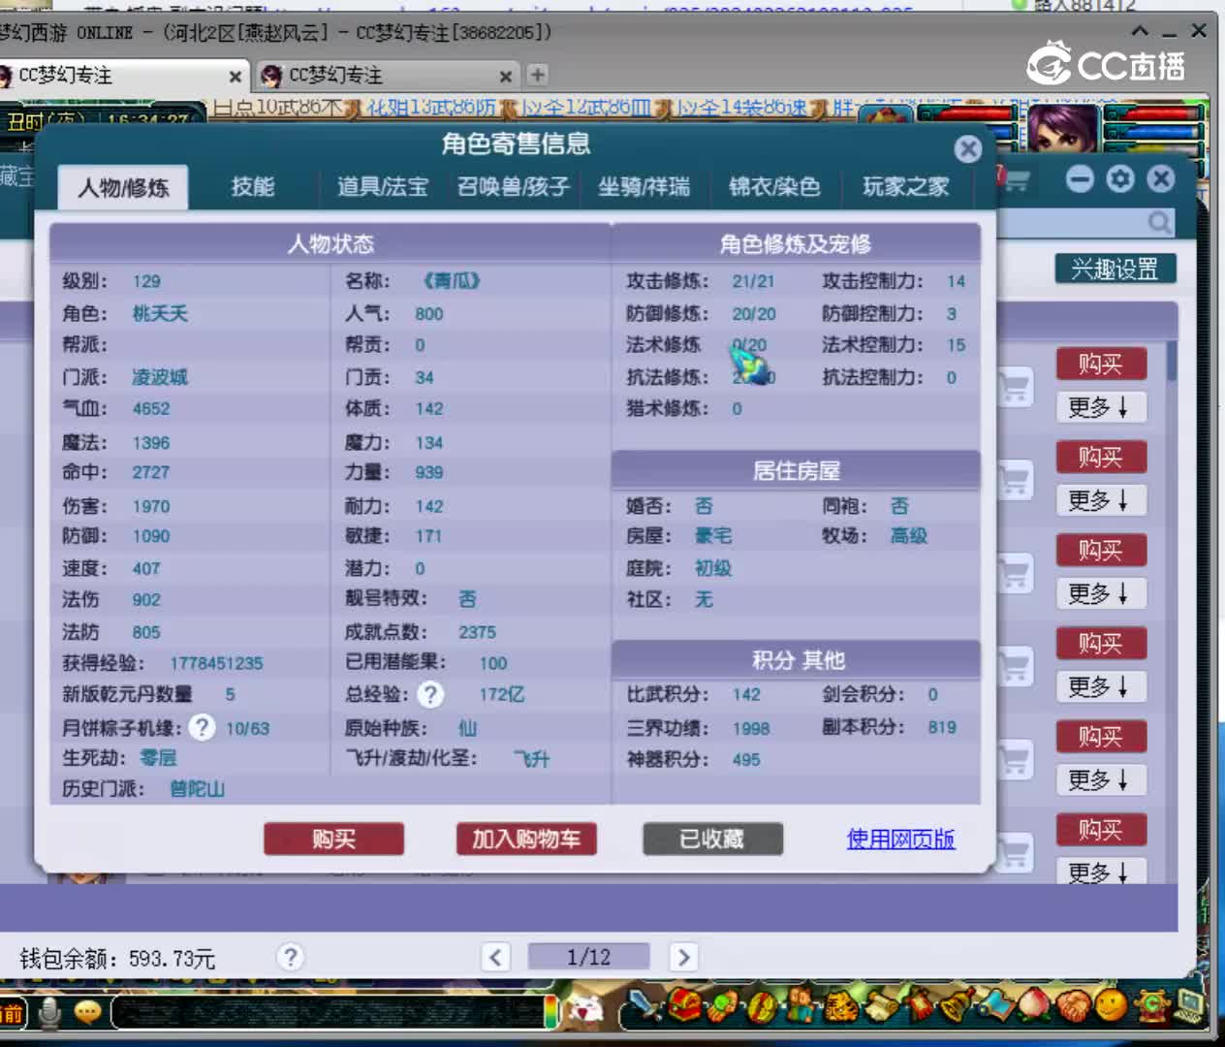This screenshot has height=1047, width=1225.
Task: Click the 凌波城 faction value
Action: pyautogui.click(x=161, y=377)
